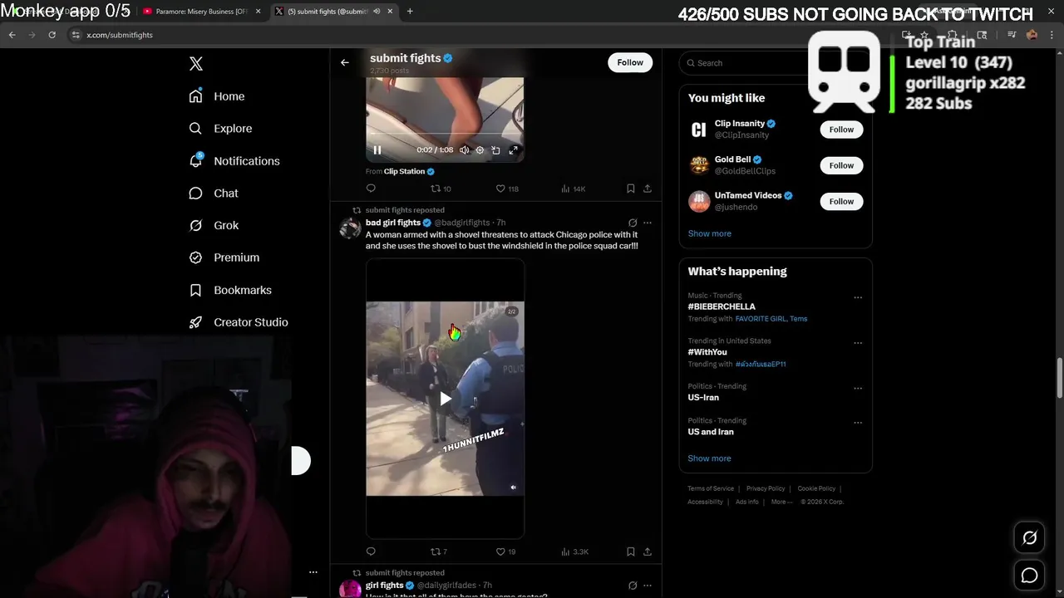
Task: Open Notifications in the sidebar
Action: click(x=234, y=161)
